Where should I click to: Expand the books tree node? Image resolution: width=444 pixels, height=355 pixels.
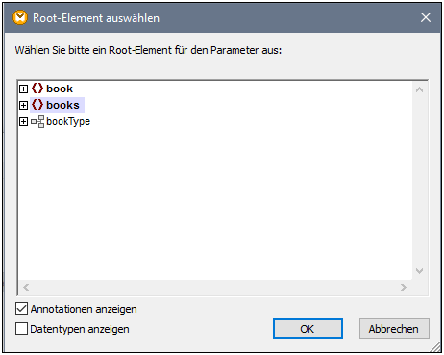23,105
